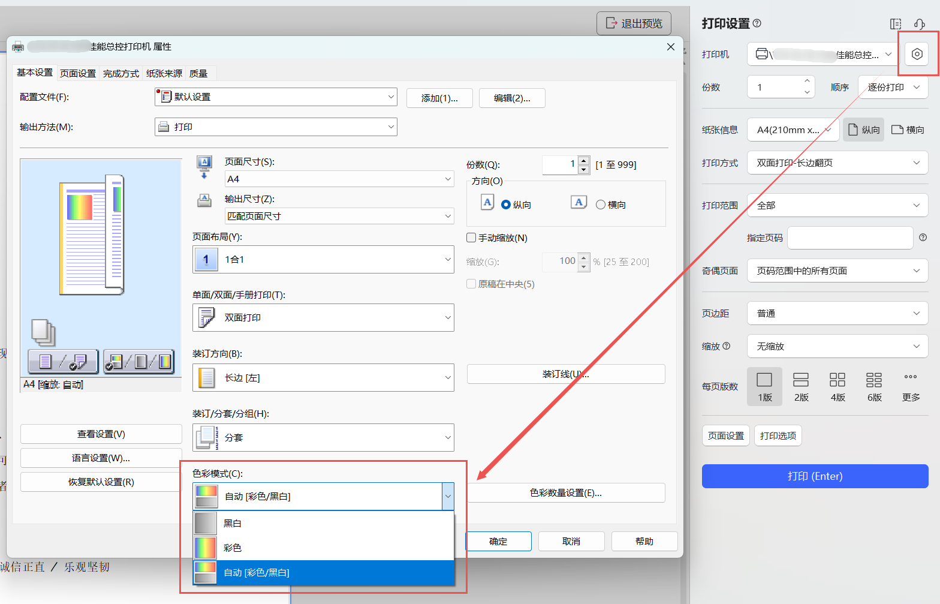
Task: Open the 页面布局 1合1 dropdown
Action: click(x=323, y=259)
